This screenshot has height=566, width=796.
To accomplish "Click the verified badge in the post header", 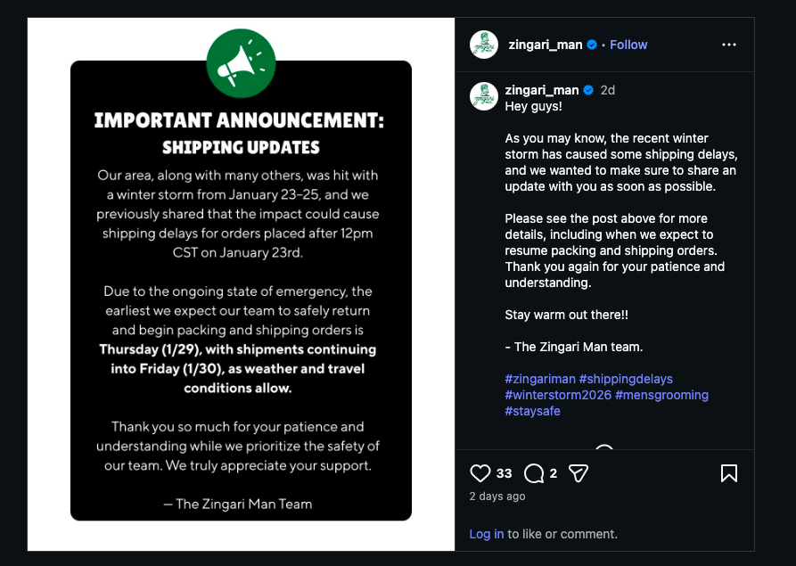I will point(592,45).
